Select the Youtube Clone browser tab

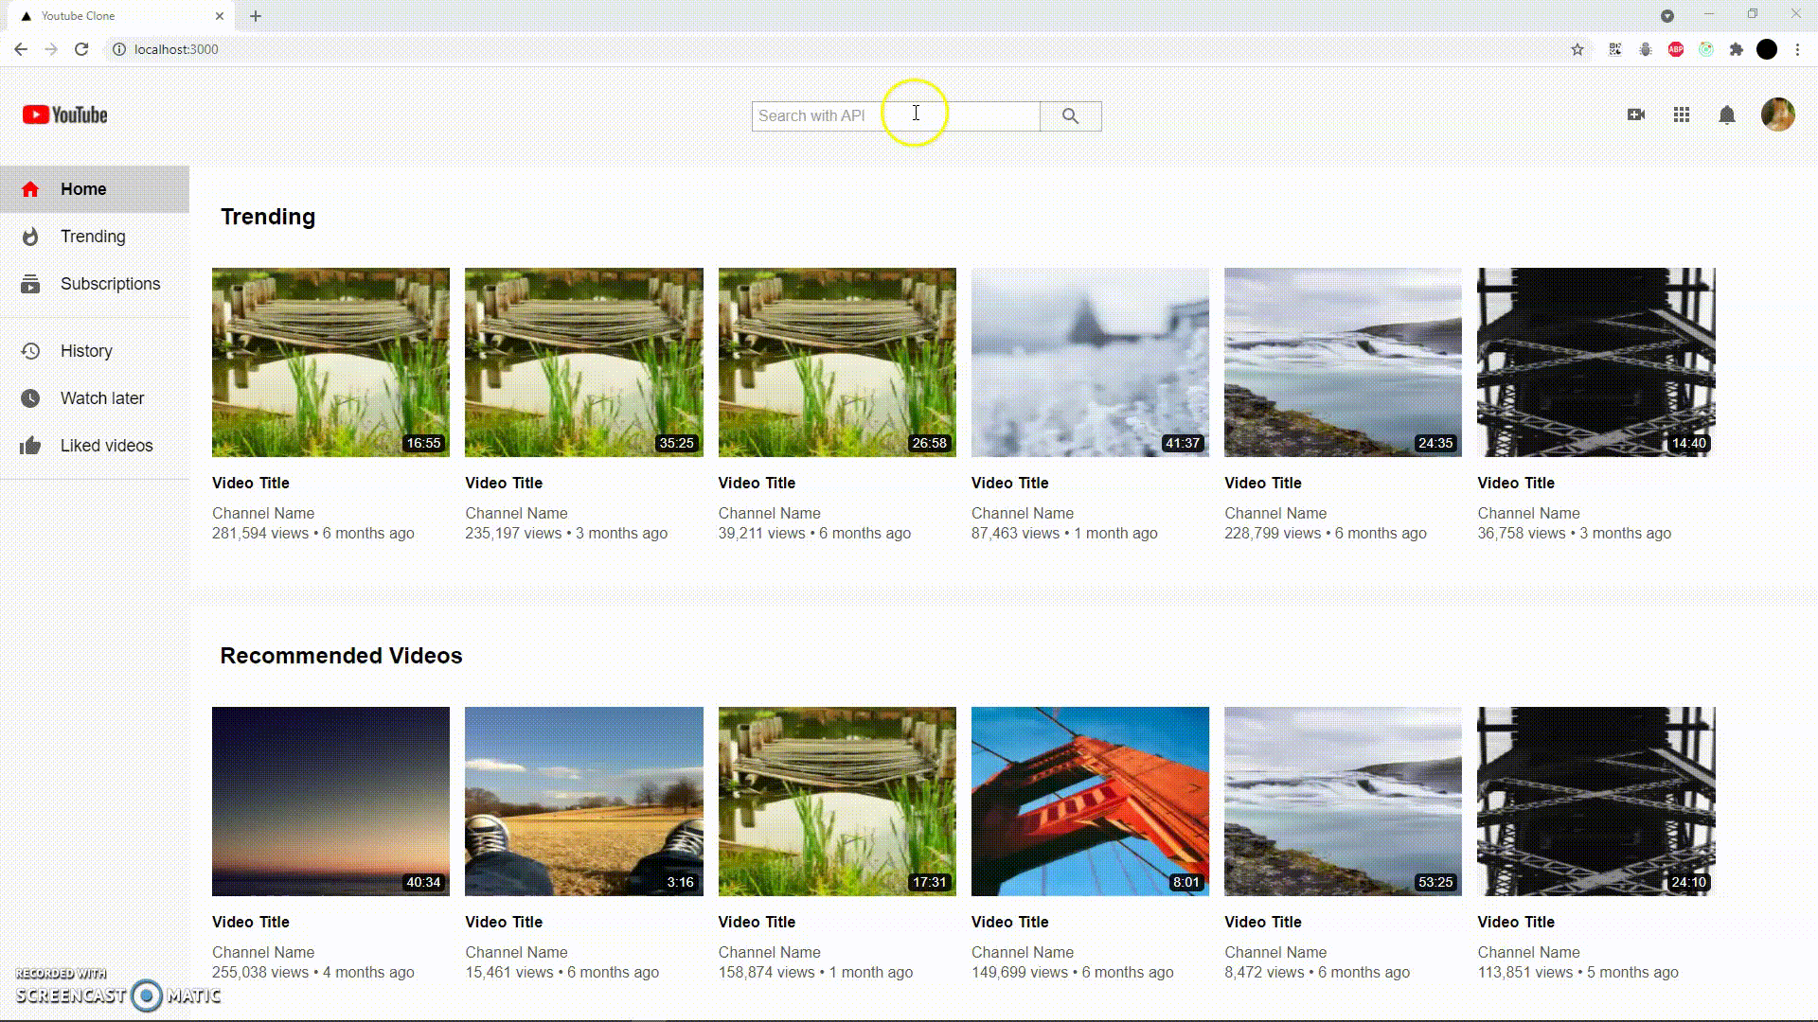121,16
